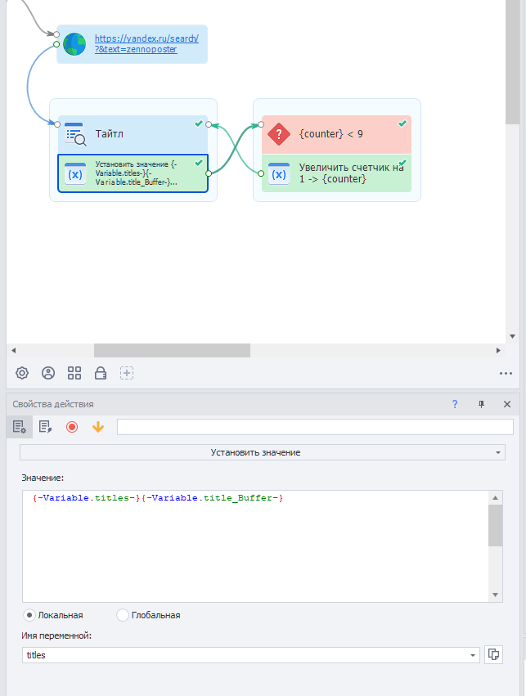The height and width of the screenshot is (696, 526).
Task: Select the Локальная radio button
Action: [x=30, y=615]
